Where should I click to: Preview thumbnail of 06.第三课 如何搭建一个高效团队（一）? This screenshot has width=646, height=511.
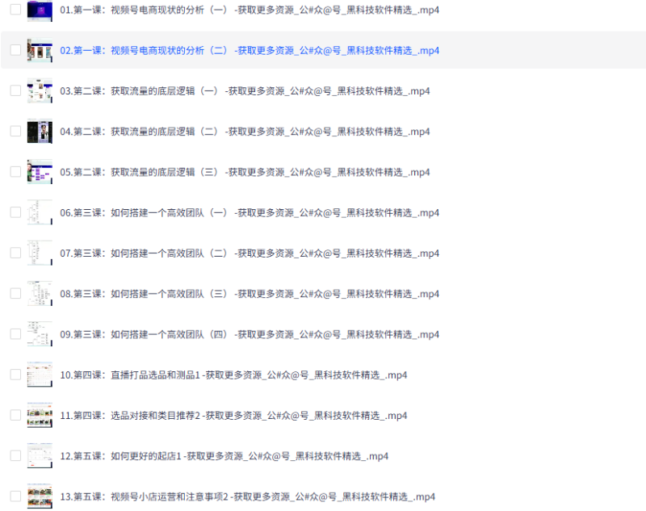[40, 212]
